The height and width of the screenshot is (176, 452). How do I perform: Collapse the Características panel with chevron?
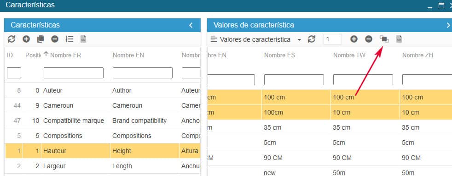(x=191, y=25)
